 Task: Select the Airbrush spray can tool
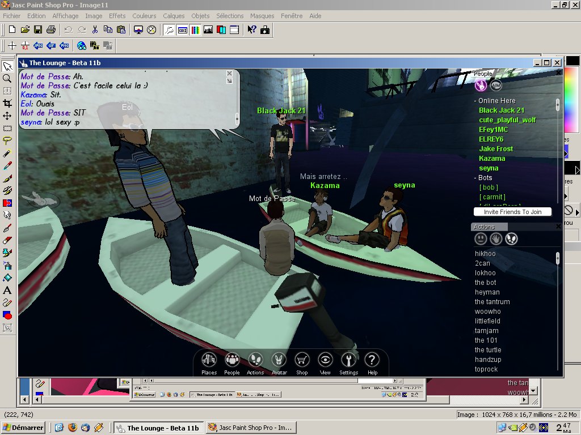[7, 265]
